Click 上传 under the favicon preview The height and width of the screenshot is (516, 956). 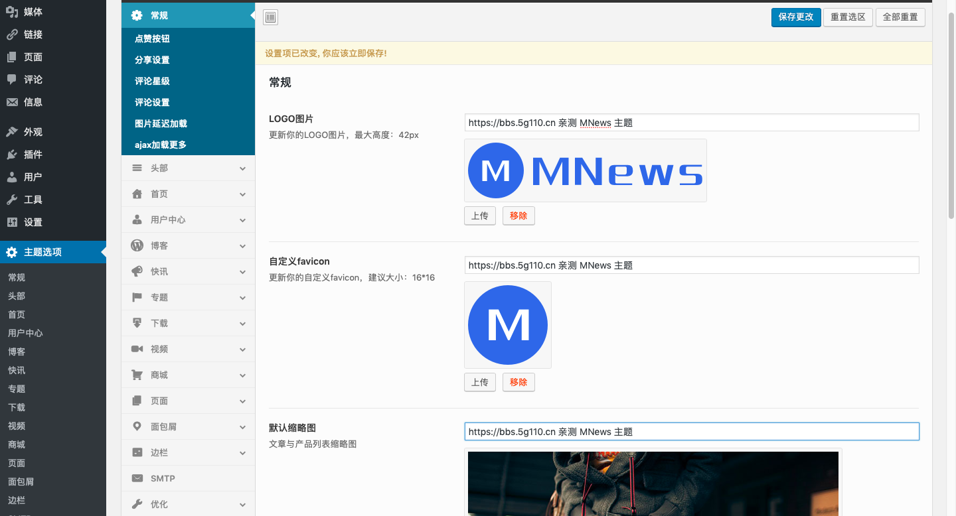click(479, 382)
